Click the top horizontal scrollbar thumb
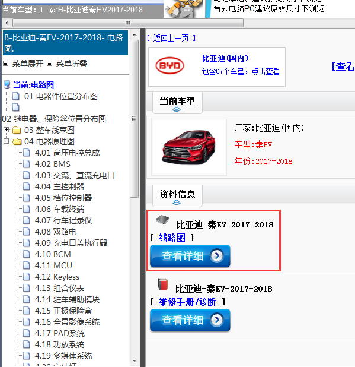The height and width of the screenshot is (367, 355). point(128,23)
